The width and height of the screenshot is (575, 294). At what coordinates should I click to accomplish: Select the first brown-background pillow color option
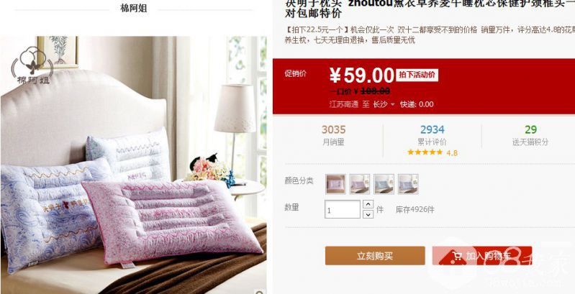335,184
